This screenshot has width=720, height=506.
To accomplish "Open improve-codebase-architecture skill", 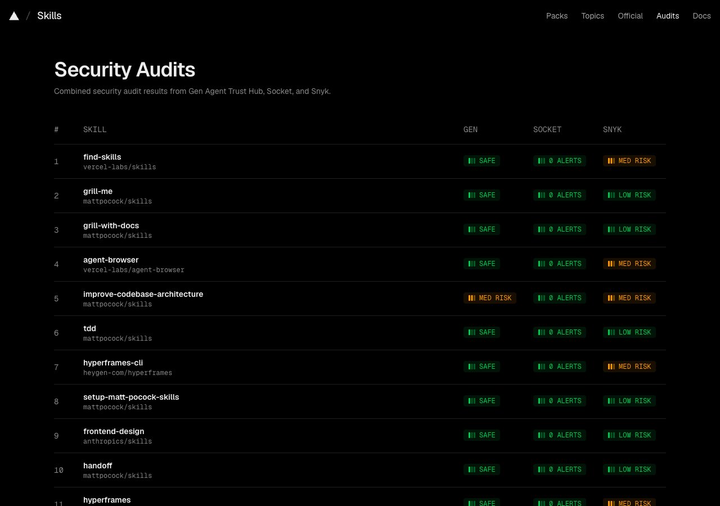I will pos(360,299).
